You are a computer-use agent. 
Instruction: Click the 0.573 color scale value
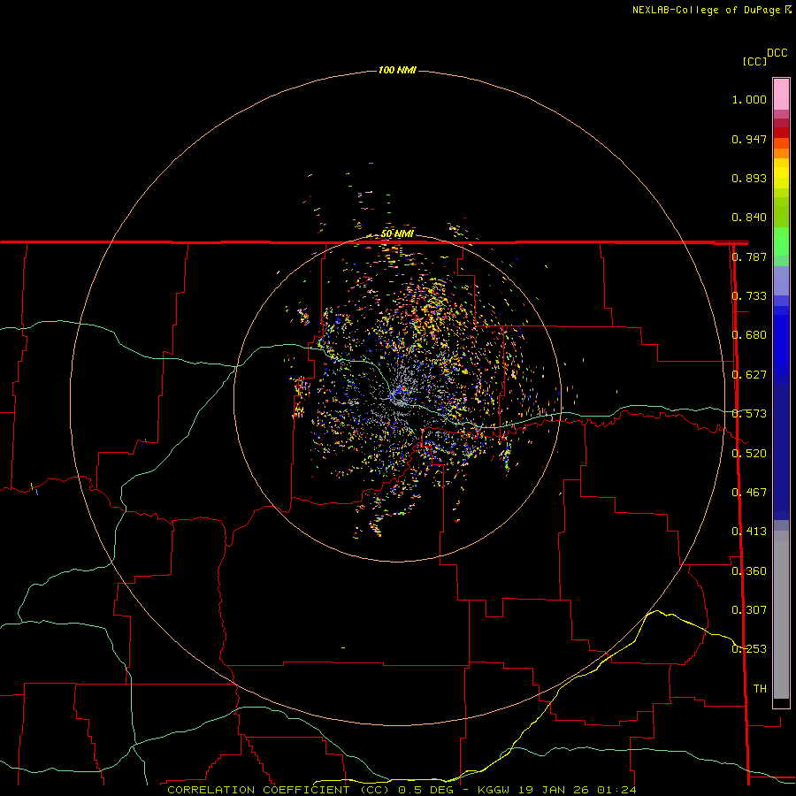pyautogui.click(x=749, y=414)
